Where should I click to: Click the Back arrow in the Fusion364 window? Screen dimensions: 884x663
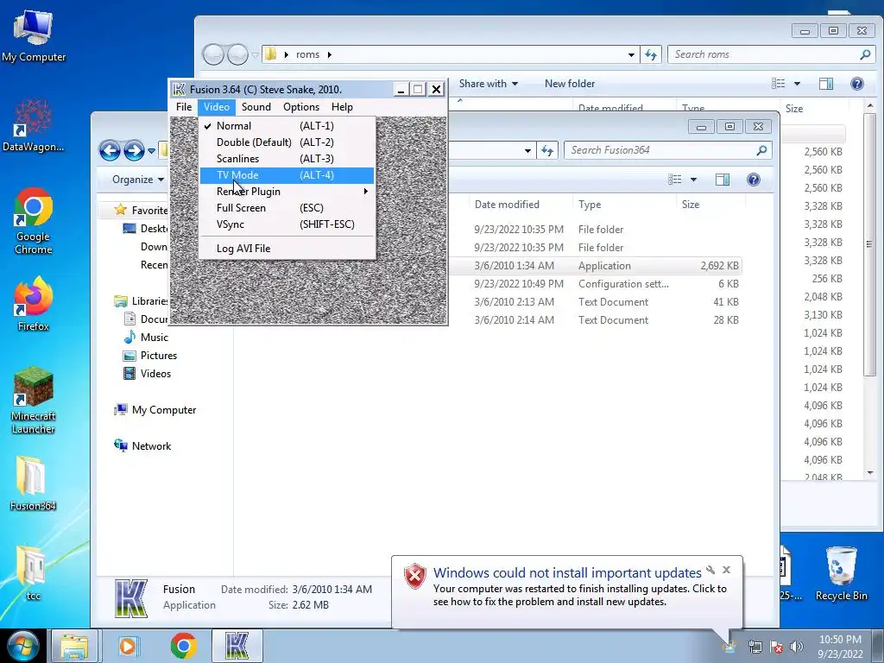[110, 150]
